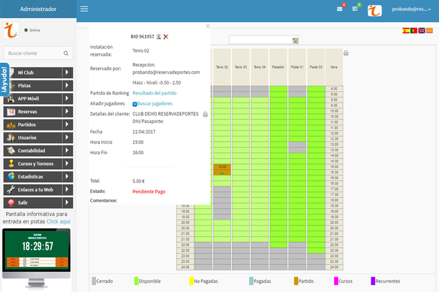This screenshot has width=439, height=292.
Task: Click the edit booking icon beside BID 961957
Action: point(159,36)
